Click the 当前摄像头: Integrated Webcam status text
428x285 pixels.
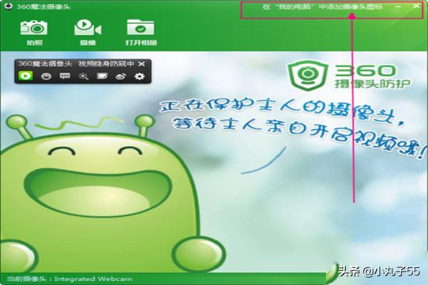[x=69, y=279]
